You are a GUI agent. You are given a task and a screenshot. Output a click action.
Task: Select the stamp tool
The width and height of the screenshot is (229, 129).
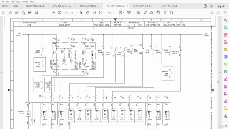click(x=158, y=13)
